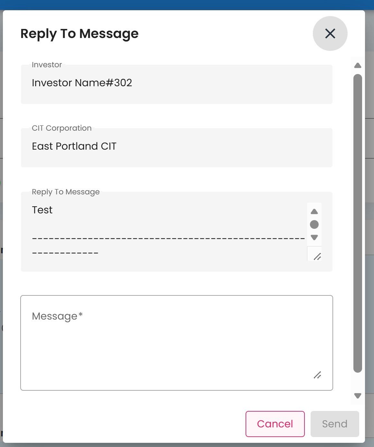Image resolution: width=374 pixels, height=447 pixels.
Task: Click the small Investor field label
Action: [x=47, y=65]
